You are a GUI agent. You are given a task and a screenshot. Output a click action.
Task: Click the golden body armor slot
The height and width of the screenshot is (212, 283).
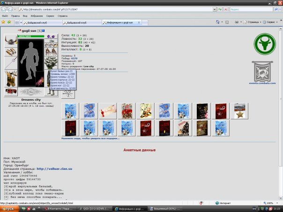pos(11,79)
